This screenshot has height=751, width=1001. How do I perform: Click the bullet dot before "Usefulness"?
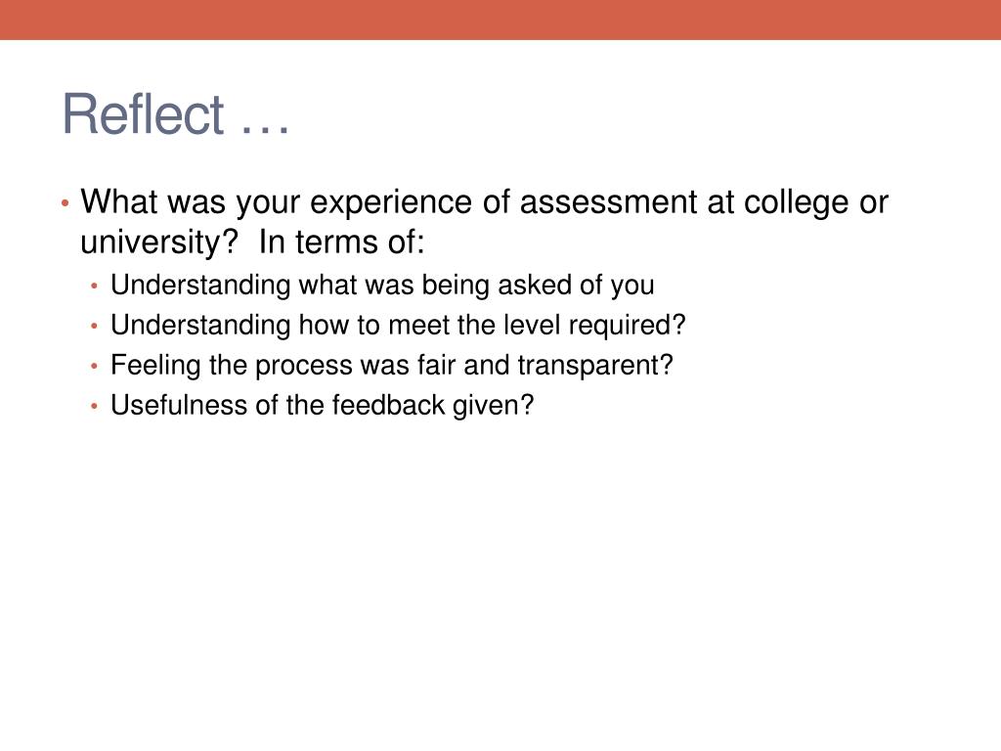[95, 406]
